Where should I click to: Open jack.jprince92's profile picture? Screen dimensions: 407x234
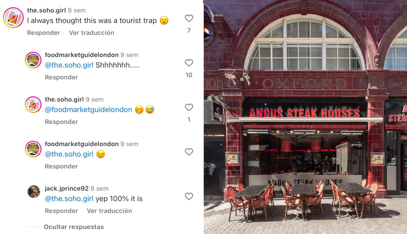(34, 192)
